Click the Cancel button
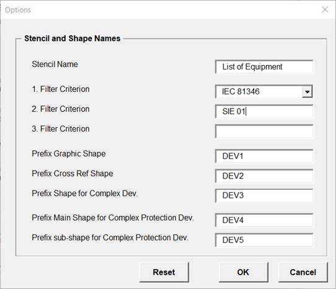 coord(303,272)
